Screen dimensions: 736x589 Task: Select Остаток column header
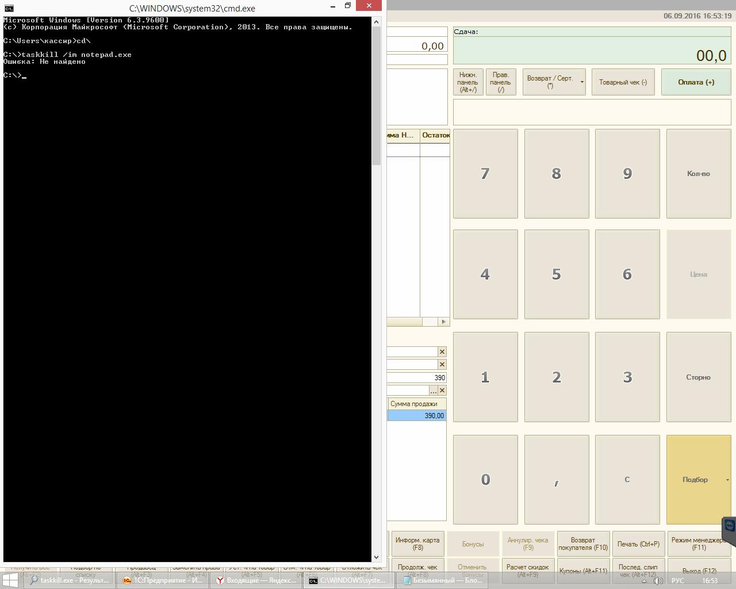[435, 135]
